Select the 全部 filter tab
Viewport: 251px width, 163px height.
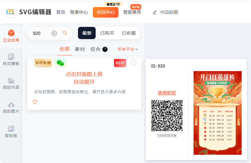(x=64, y=49)
